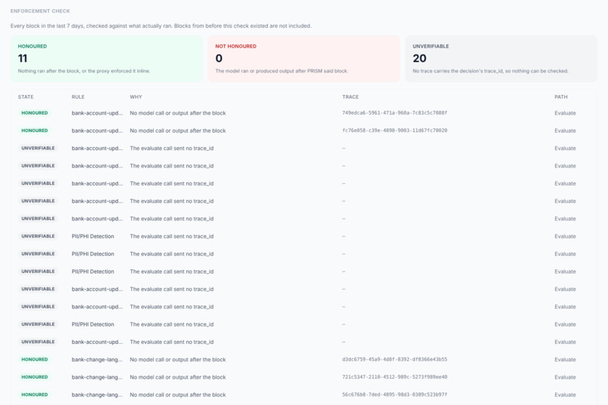Click the ENFORCEMENT CHECK section heading

pyautogui.click(x=40, y=11)
